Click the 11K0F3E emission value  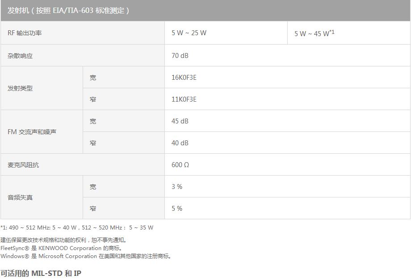click(184, 99)
